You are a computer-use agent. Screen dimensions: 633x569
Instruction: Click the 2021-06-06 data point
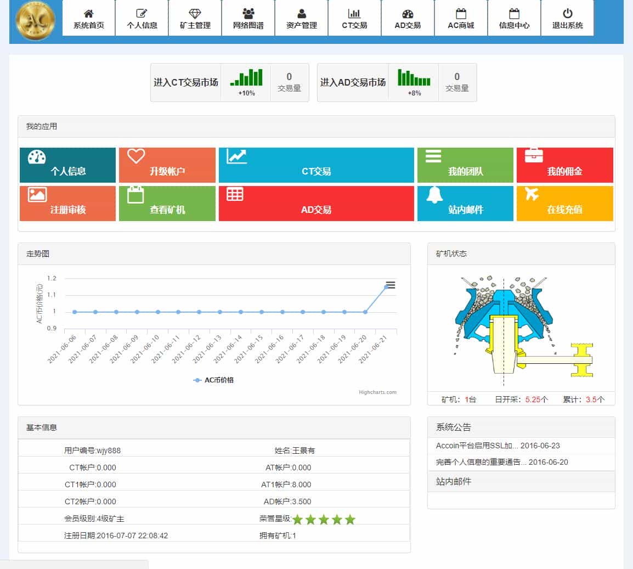pyautogui.click(x=75, y=312)
